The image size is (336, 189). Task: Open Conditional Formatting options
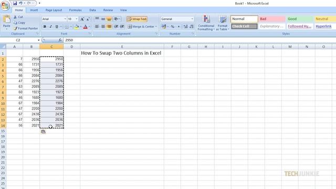(206, 23)
